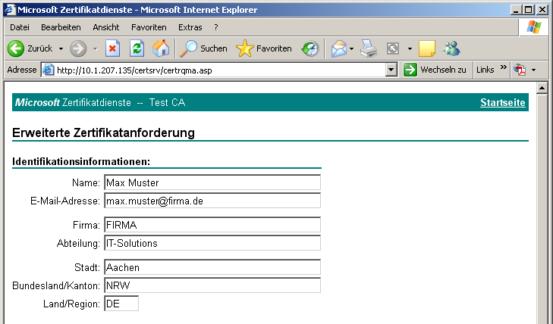Image resolution: width=553 pixels, height=324 pixels.
Task: Refresh the page with the green arrows icon
Action: click(137, 48)
